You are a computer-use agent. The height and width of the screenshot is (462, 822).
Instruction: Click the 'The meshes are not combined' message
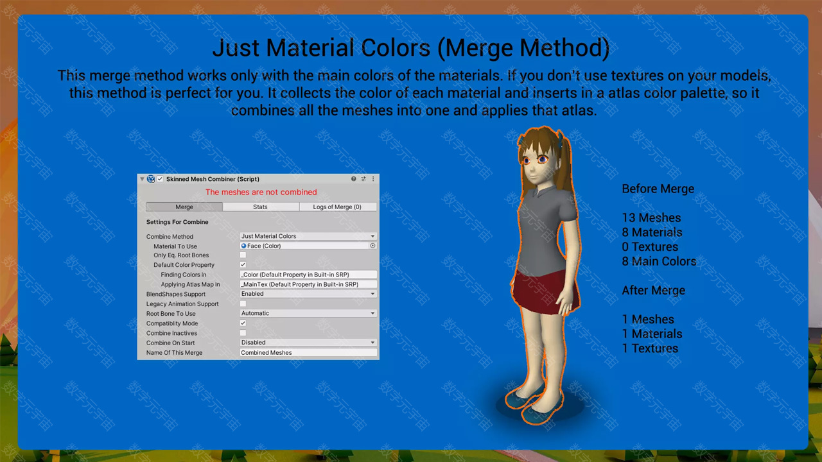tap(261, 192)
